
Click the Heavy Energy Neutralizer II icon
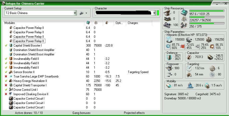click(11, 81)
